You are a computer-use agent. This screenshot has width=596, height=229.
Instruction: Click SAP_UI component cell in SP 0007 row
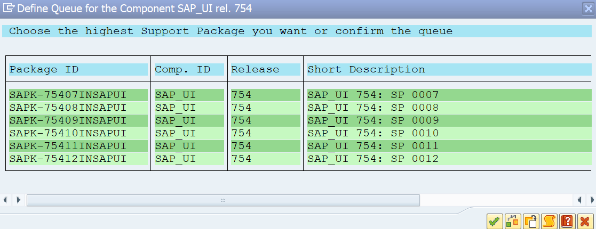pyautogui.click(x=189, y=95)
